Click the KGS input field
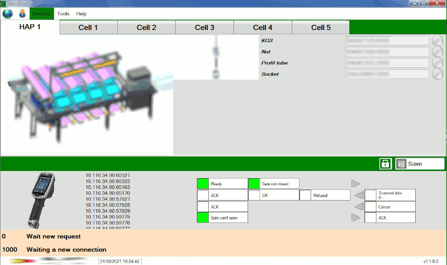The image size is (447, 265). click(387, 41)
